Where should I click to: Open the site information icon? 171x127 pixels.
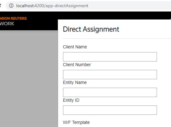click(x=11, y=6)
